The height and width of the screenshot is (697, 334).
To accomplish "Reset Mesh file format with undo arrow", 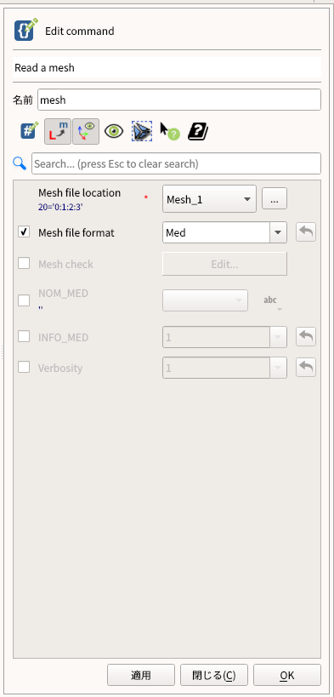I will [x=306, y=232].
